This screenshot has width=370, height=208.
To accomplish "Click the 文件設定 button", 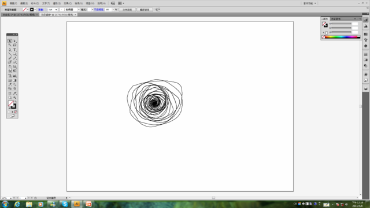I will pyautogui.click(x=127, y=10).
